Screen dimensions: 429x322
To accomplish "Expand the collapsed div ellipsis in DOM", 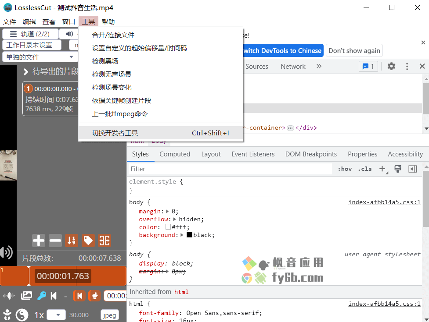I will (290, 128).
